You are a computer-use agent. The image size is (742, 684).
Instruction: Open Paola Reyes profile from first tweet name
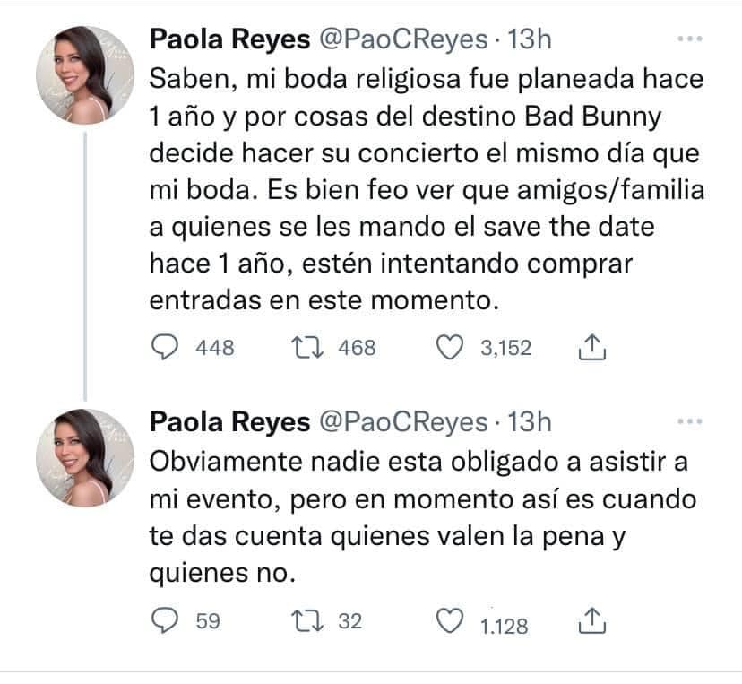point(229,39)
